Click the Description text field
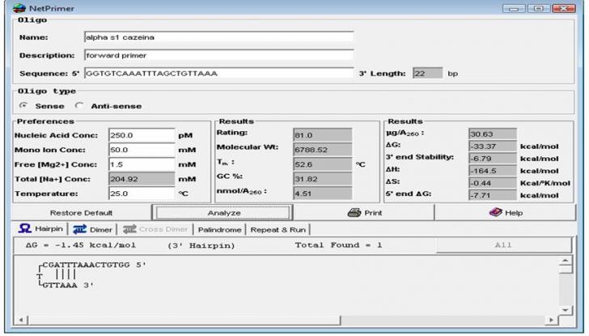Screen dimensions: 589x336 point(218,56)
